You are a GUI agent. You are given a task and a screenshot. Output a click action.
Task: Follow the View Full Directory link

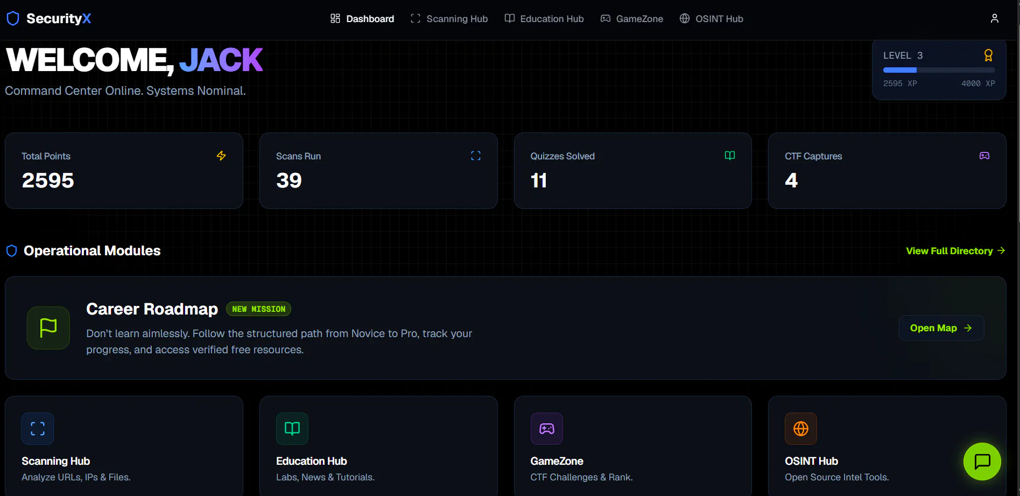(x=955, y=251)
